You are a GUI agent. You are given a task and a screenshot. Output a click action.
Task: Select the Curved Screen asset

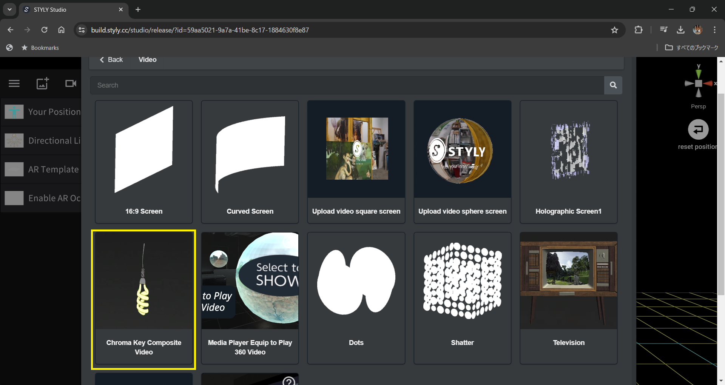pos(250,162)
